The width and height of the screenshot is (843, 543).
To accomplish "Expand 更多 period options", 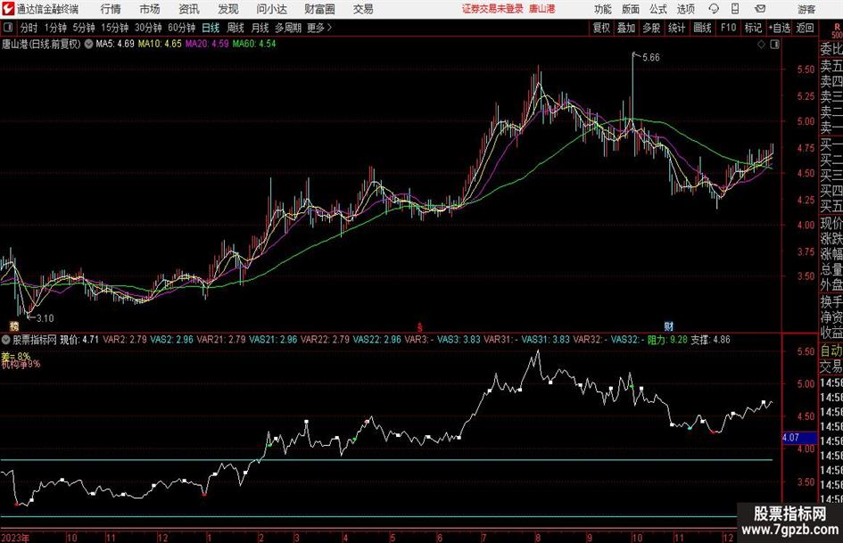I will click(319, 28).
